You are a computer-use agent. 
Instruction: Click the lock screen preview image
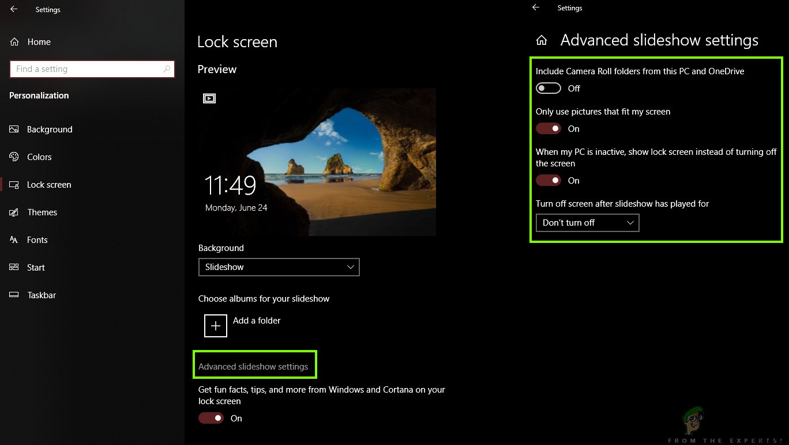tap(317, 161)
